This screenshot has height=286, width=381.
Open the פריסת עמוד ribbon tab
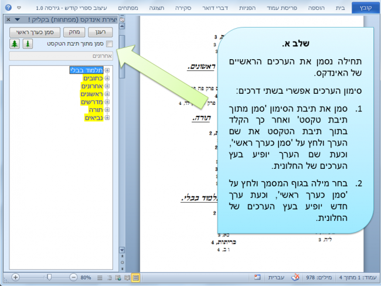tap(282, 8)
